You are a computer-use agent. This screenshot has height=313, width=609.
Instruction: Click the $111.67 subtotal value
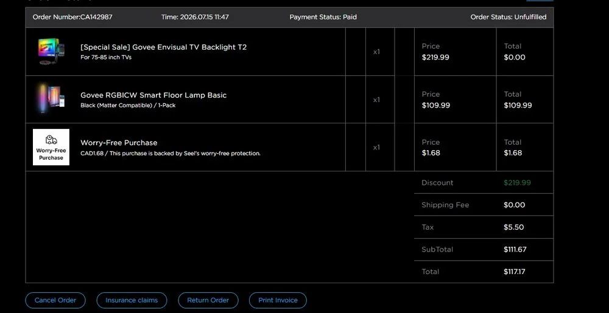(515, 249)
